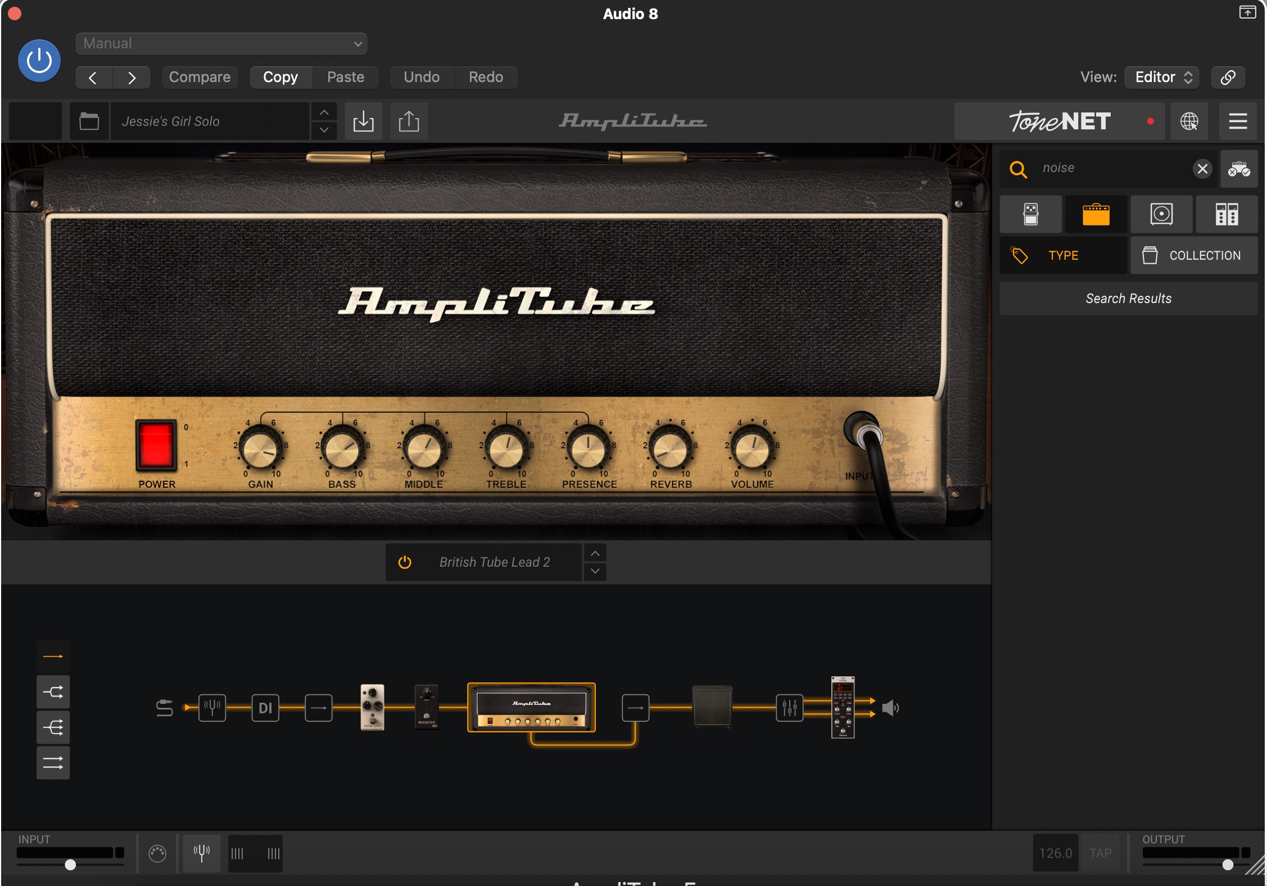
Task: Select the amp head in signal chain
Action: [x=531, y=707]
